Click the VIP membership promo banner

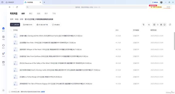click(x=156, y=7)
